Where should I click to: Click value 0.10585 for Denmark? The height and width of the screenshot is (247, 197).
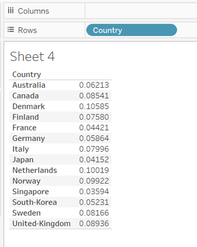pyautogui.click(x=94, y=107)
